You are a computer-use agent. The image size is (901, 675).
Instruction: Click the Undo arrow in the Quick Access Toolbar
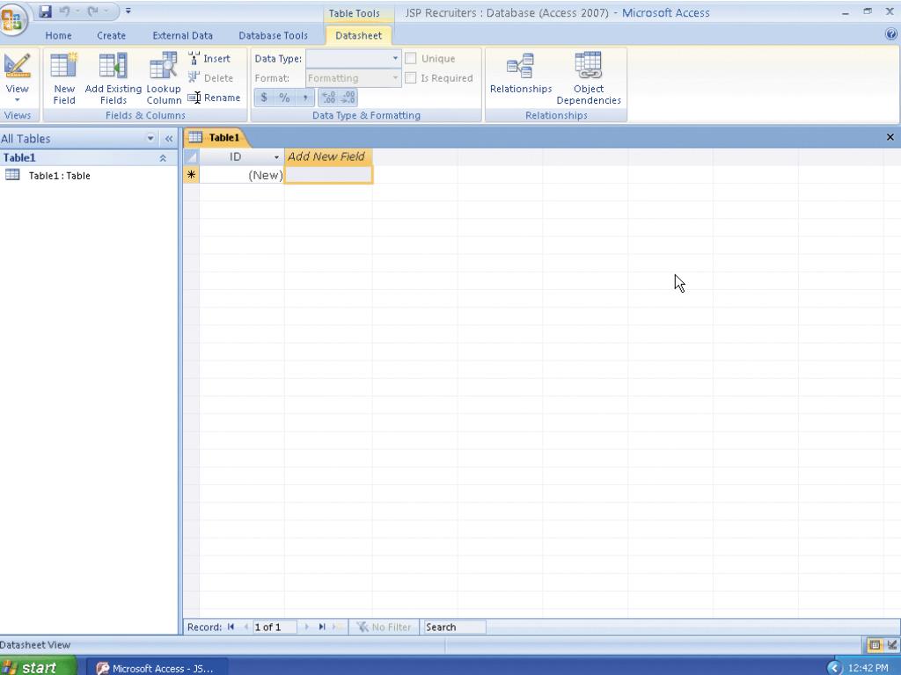[64, 11]
